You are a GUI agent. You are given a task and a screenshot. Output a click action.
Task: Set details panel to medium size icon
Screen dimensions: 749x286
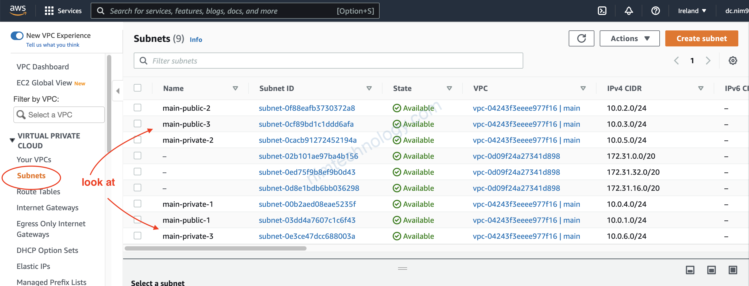711,270
